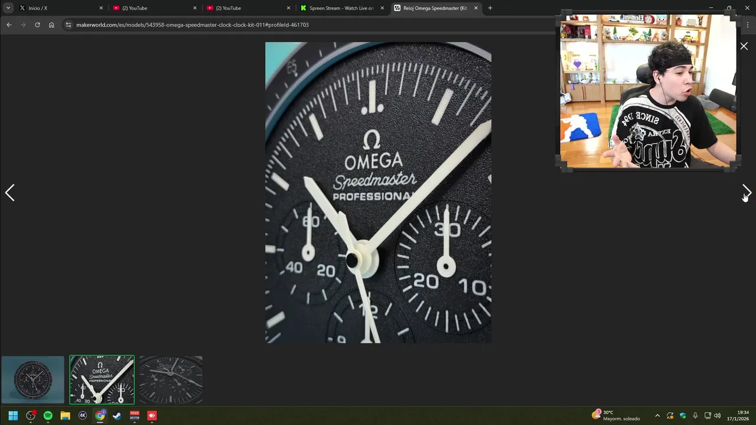Screen dimensions: 756x425
Task: Open Voicemeeter from the taskbar
Action: [x=134, y=416]
